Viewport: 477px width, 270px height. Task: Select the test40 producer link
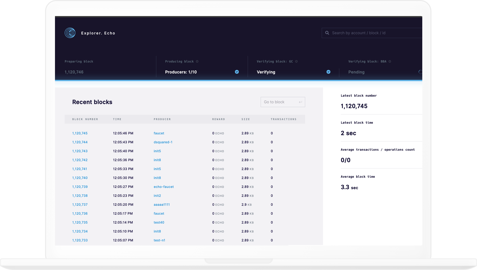click(159, 223)
